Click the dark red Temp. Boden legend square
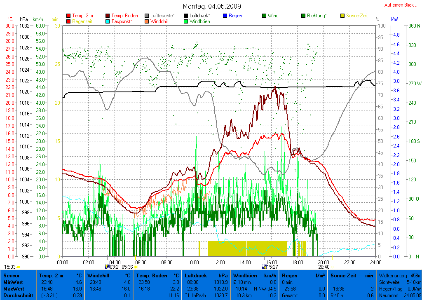 pyautogui.click(x=108, y=16)
